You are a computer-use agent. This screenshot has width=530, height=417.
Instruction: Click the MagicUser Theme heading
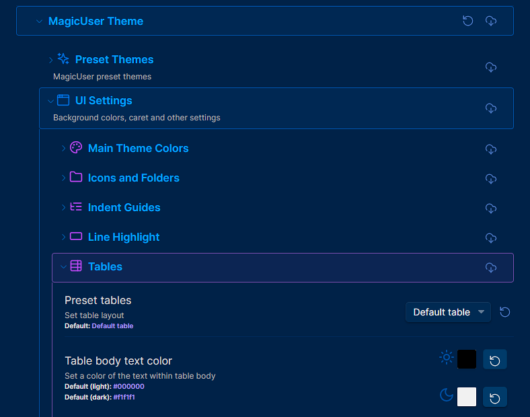coord(96,21)
